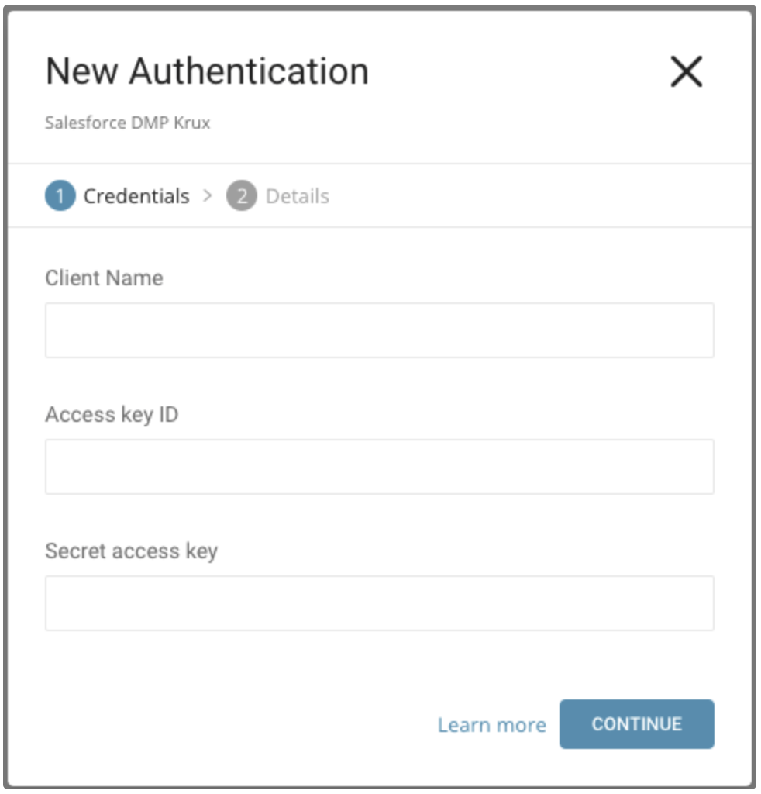Select the Credentials step label
761x794 pixels.
click(x=136, y=196)
